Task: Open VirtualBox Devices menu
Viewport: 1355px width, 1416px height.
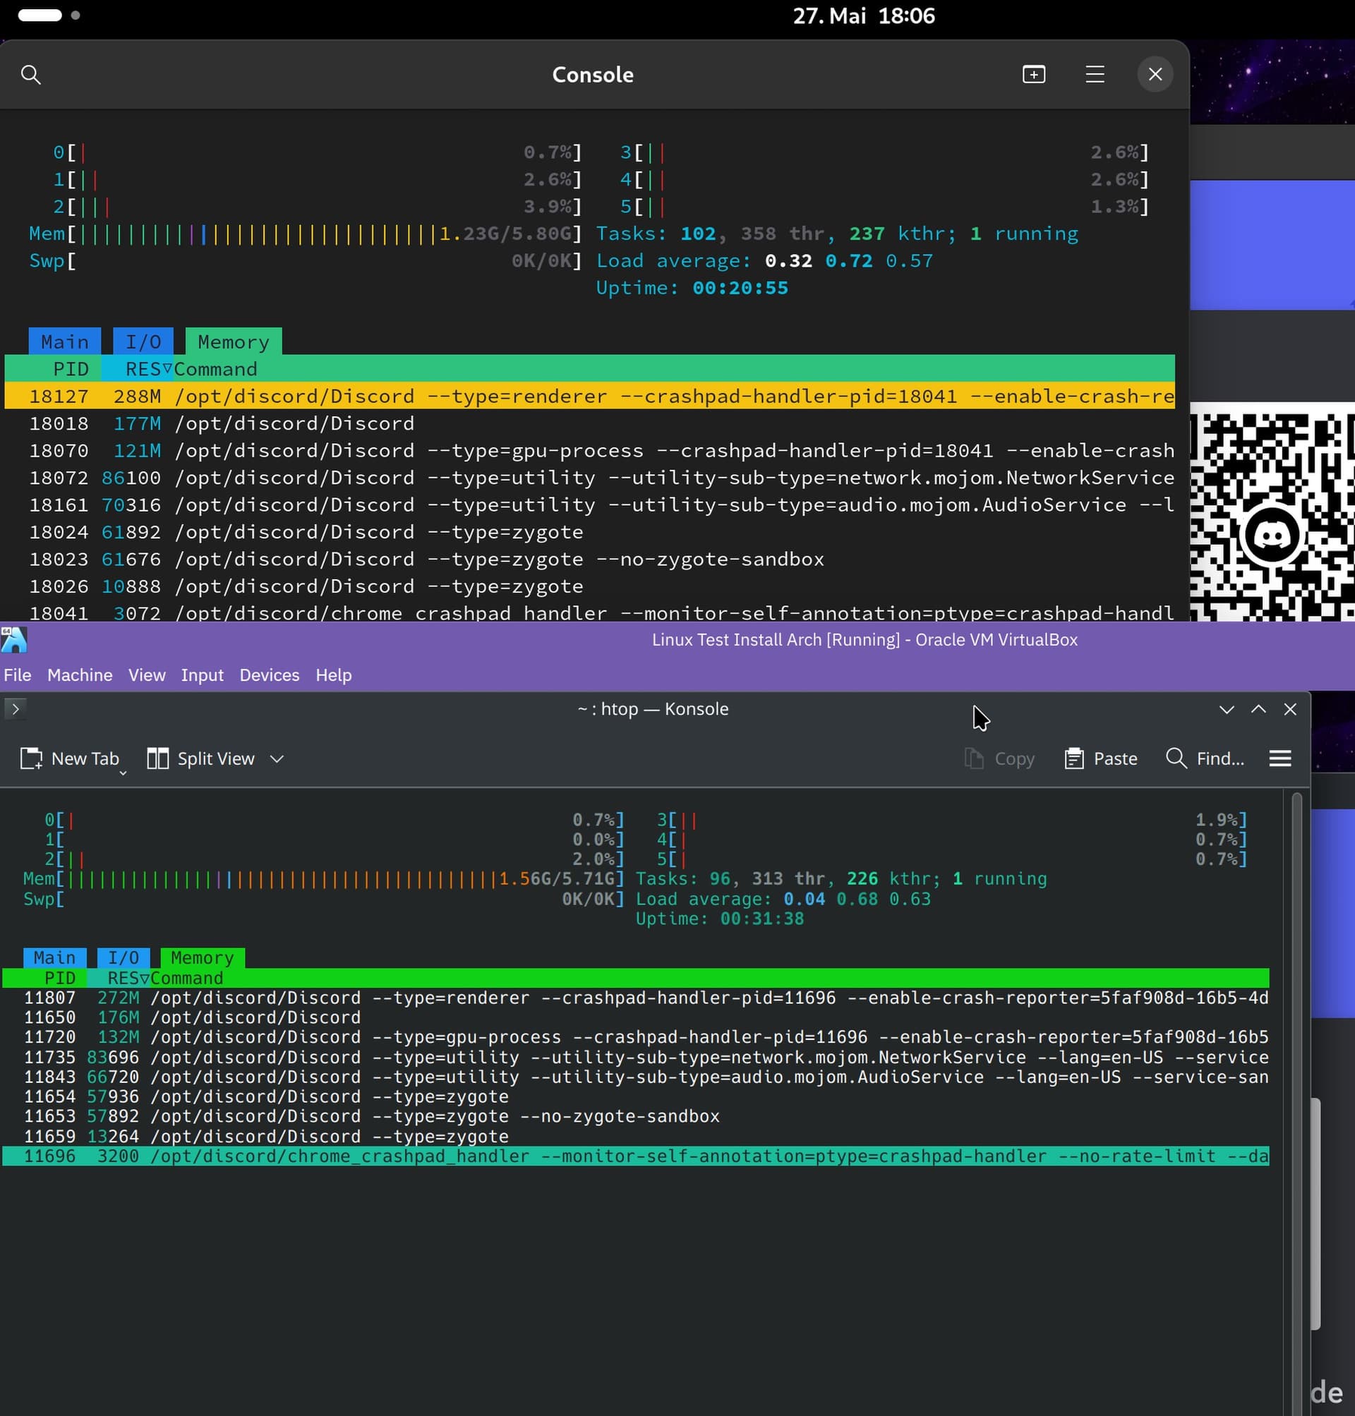Action: pyautogui.click(x=270, y=675)
